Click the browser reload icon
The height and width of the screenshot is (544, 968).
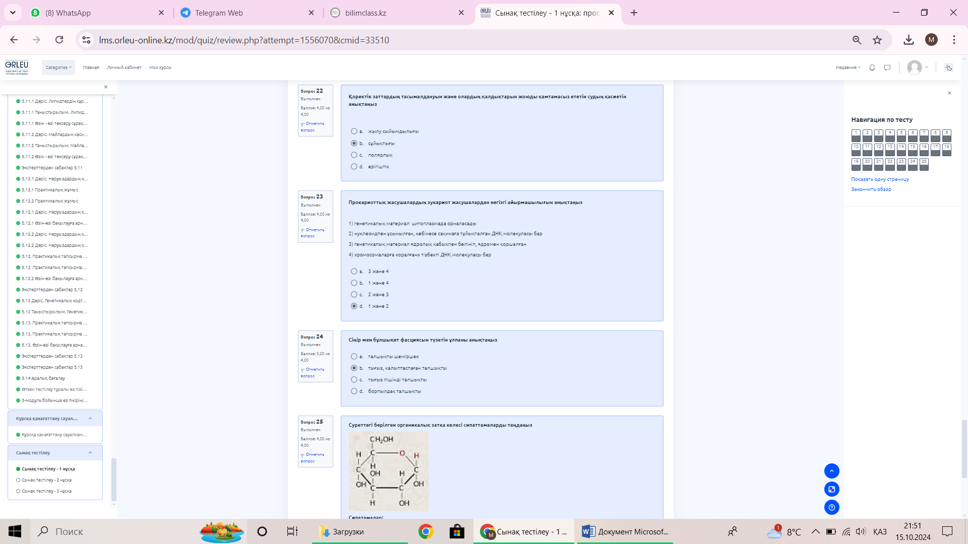(x=59, y=40)
